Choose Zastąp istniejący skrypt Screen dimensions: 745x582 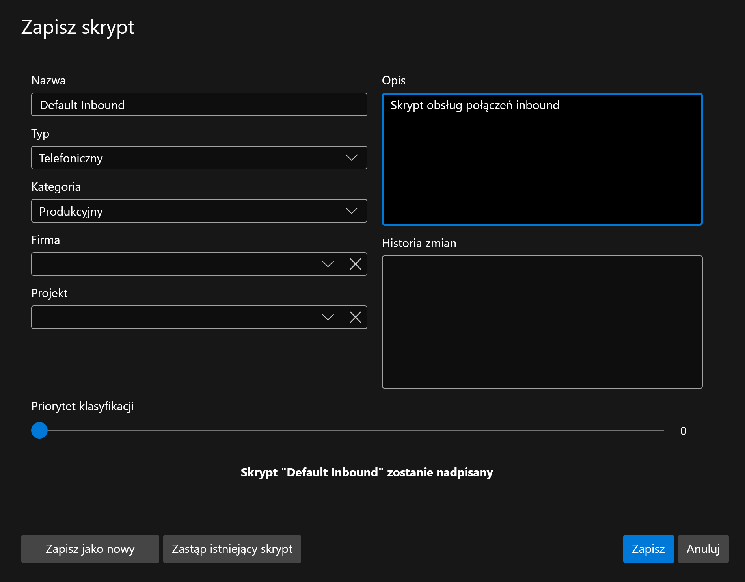point(232,549)
